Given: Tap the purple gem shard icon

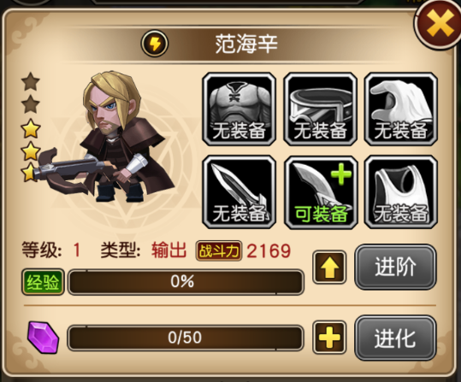Looking at the screenshot, I should tap(43, 338).
